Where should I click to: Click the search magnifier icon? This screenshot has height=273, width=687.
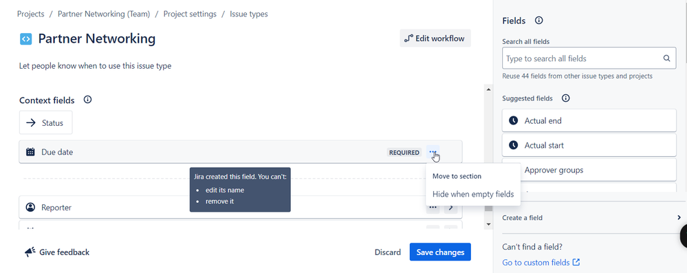click(666, 58)
